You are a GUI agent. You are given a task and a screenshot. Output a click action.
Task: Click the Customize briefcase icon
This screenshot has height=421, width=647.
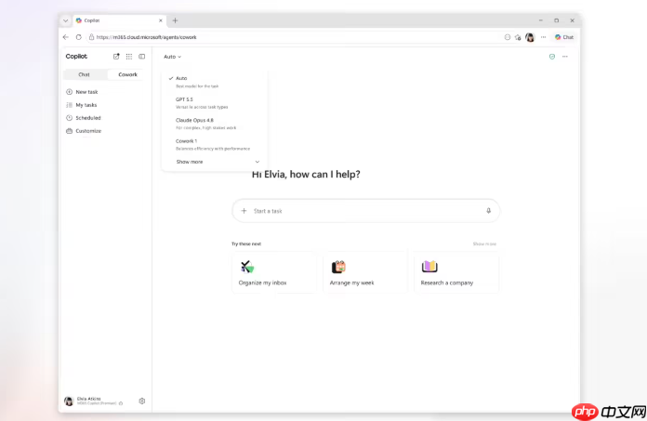[70, 131]
